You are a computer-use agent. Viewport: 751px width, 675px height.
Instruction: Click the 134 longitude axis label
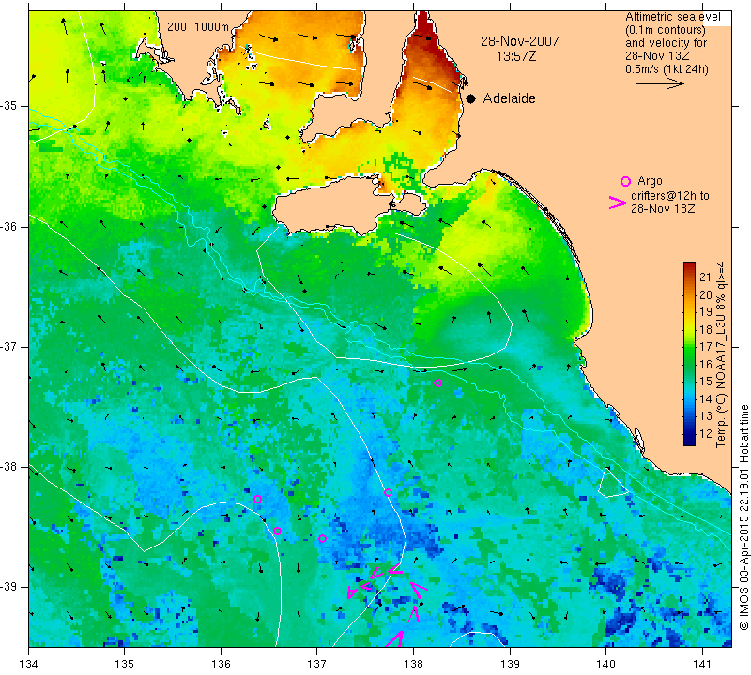pos(29,665)
